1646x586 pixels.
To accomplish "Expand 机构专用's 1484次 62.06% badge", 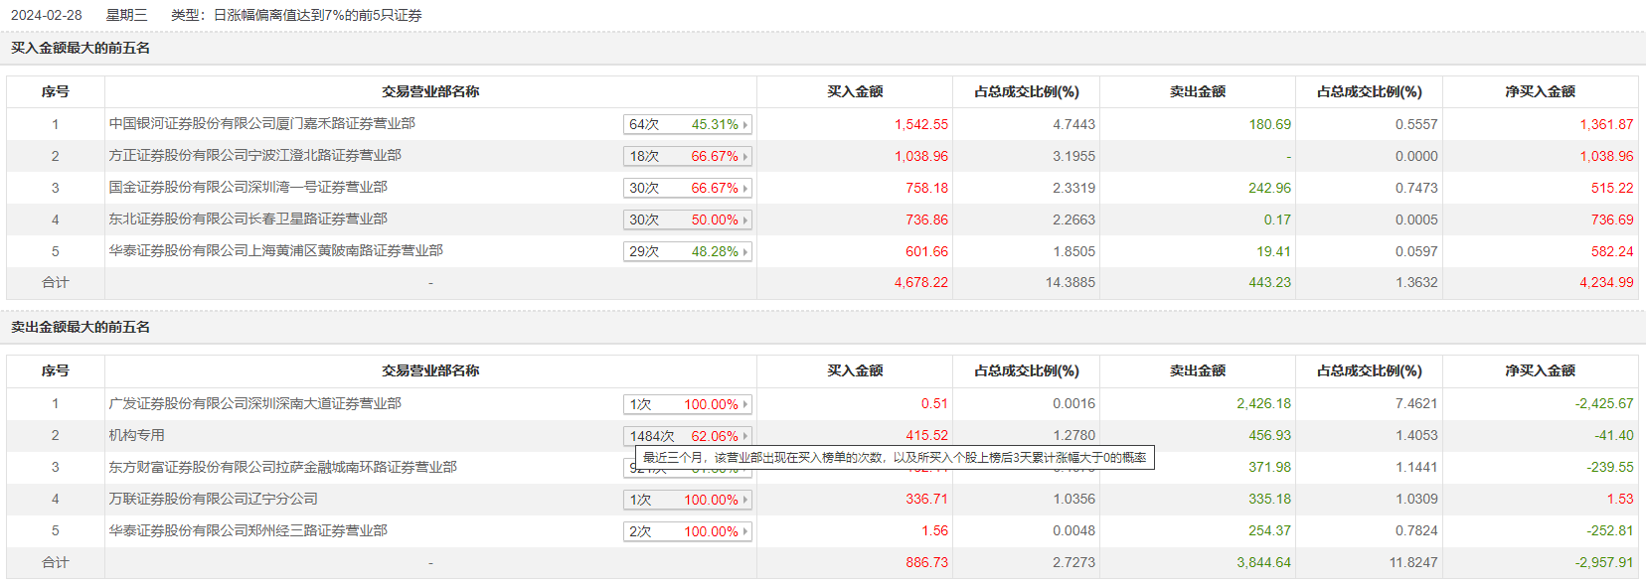I will [687, 436].
